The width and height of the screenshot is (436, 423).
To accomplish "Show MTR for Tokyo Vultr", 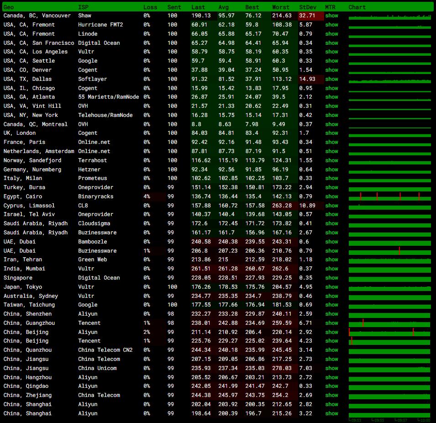I will pos(332,287).
